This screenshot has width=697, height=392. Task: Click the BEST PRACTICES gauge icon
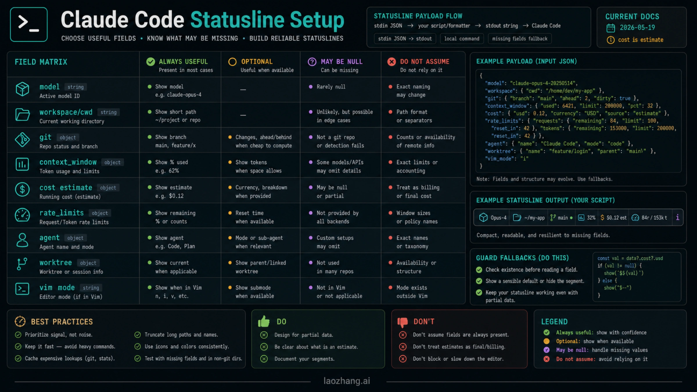(x=20, y=321)
